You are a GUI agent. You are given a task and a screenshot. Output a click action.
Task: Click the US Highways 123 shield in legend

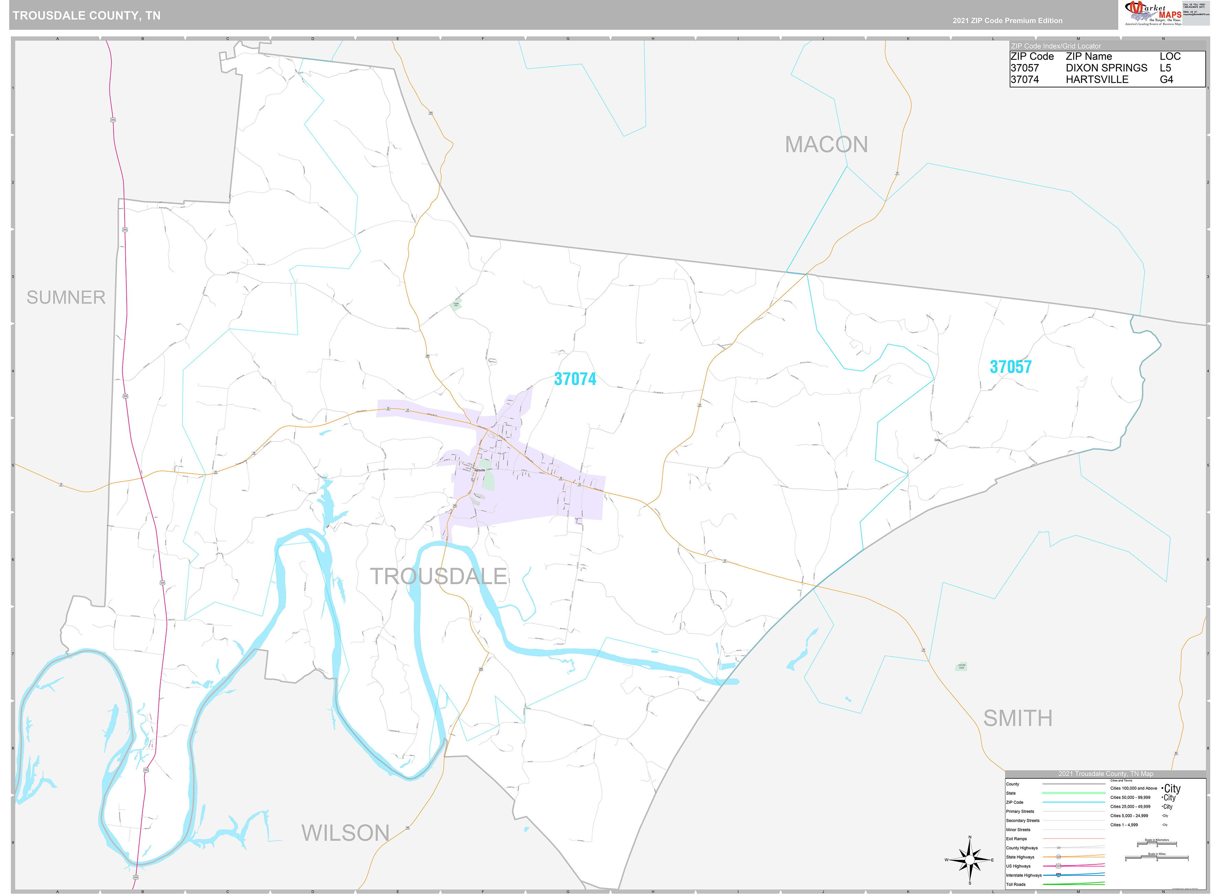(1058, 866)
